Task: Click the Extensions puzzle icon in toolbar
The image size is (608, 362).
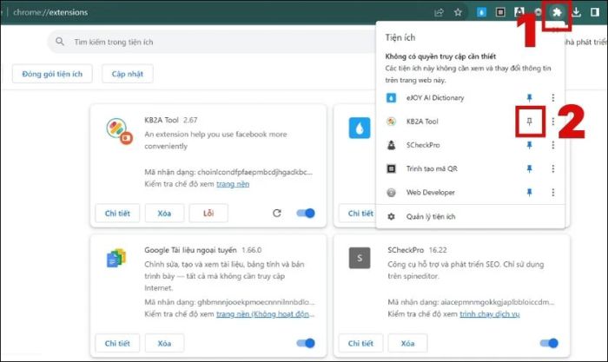Action: pos(556,13)
